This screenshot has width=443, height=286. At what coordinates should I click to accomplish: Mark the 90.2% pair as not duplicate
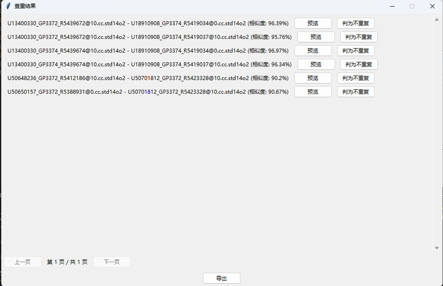(356, 78)
